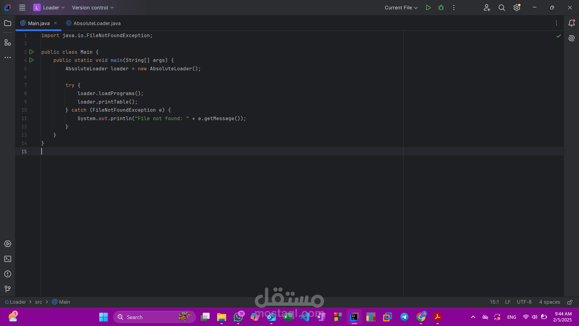
Task: Click run gutter arrow beside main method
Action: [x=32, y=60]
